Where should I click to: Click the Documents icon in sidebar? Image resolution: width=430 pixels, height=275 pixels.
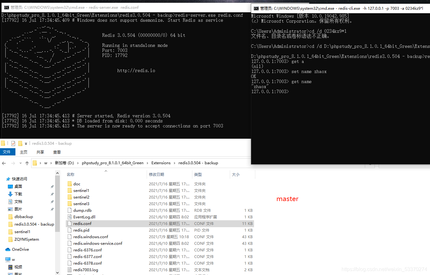(10, 201)
